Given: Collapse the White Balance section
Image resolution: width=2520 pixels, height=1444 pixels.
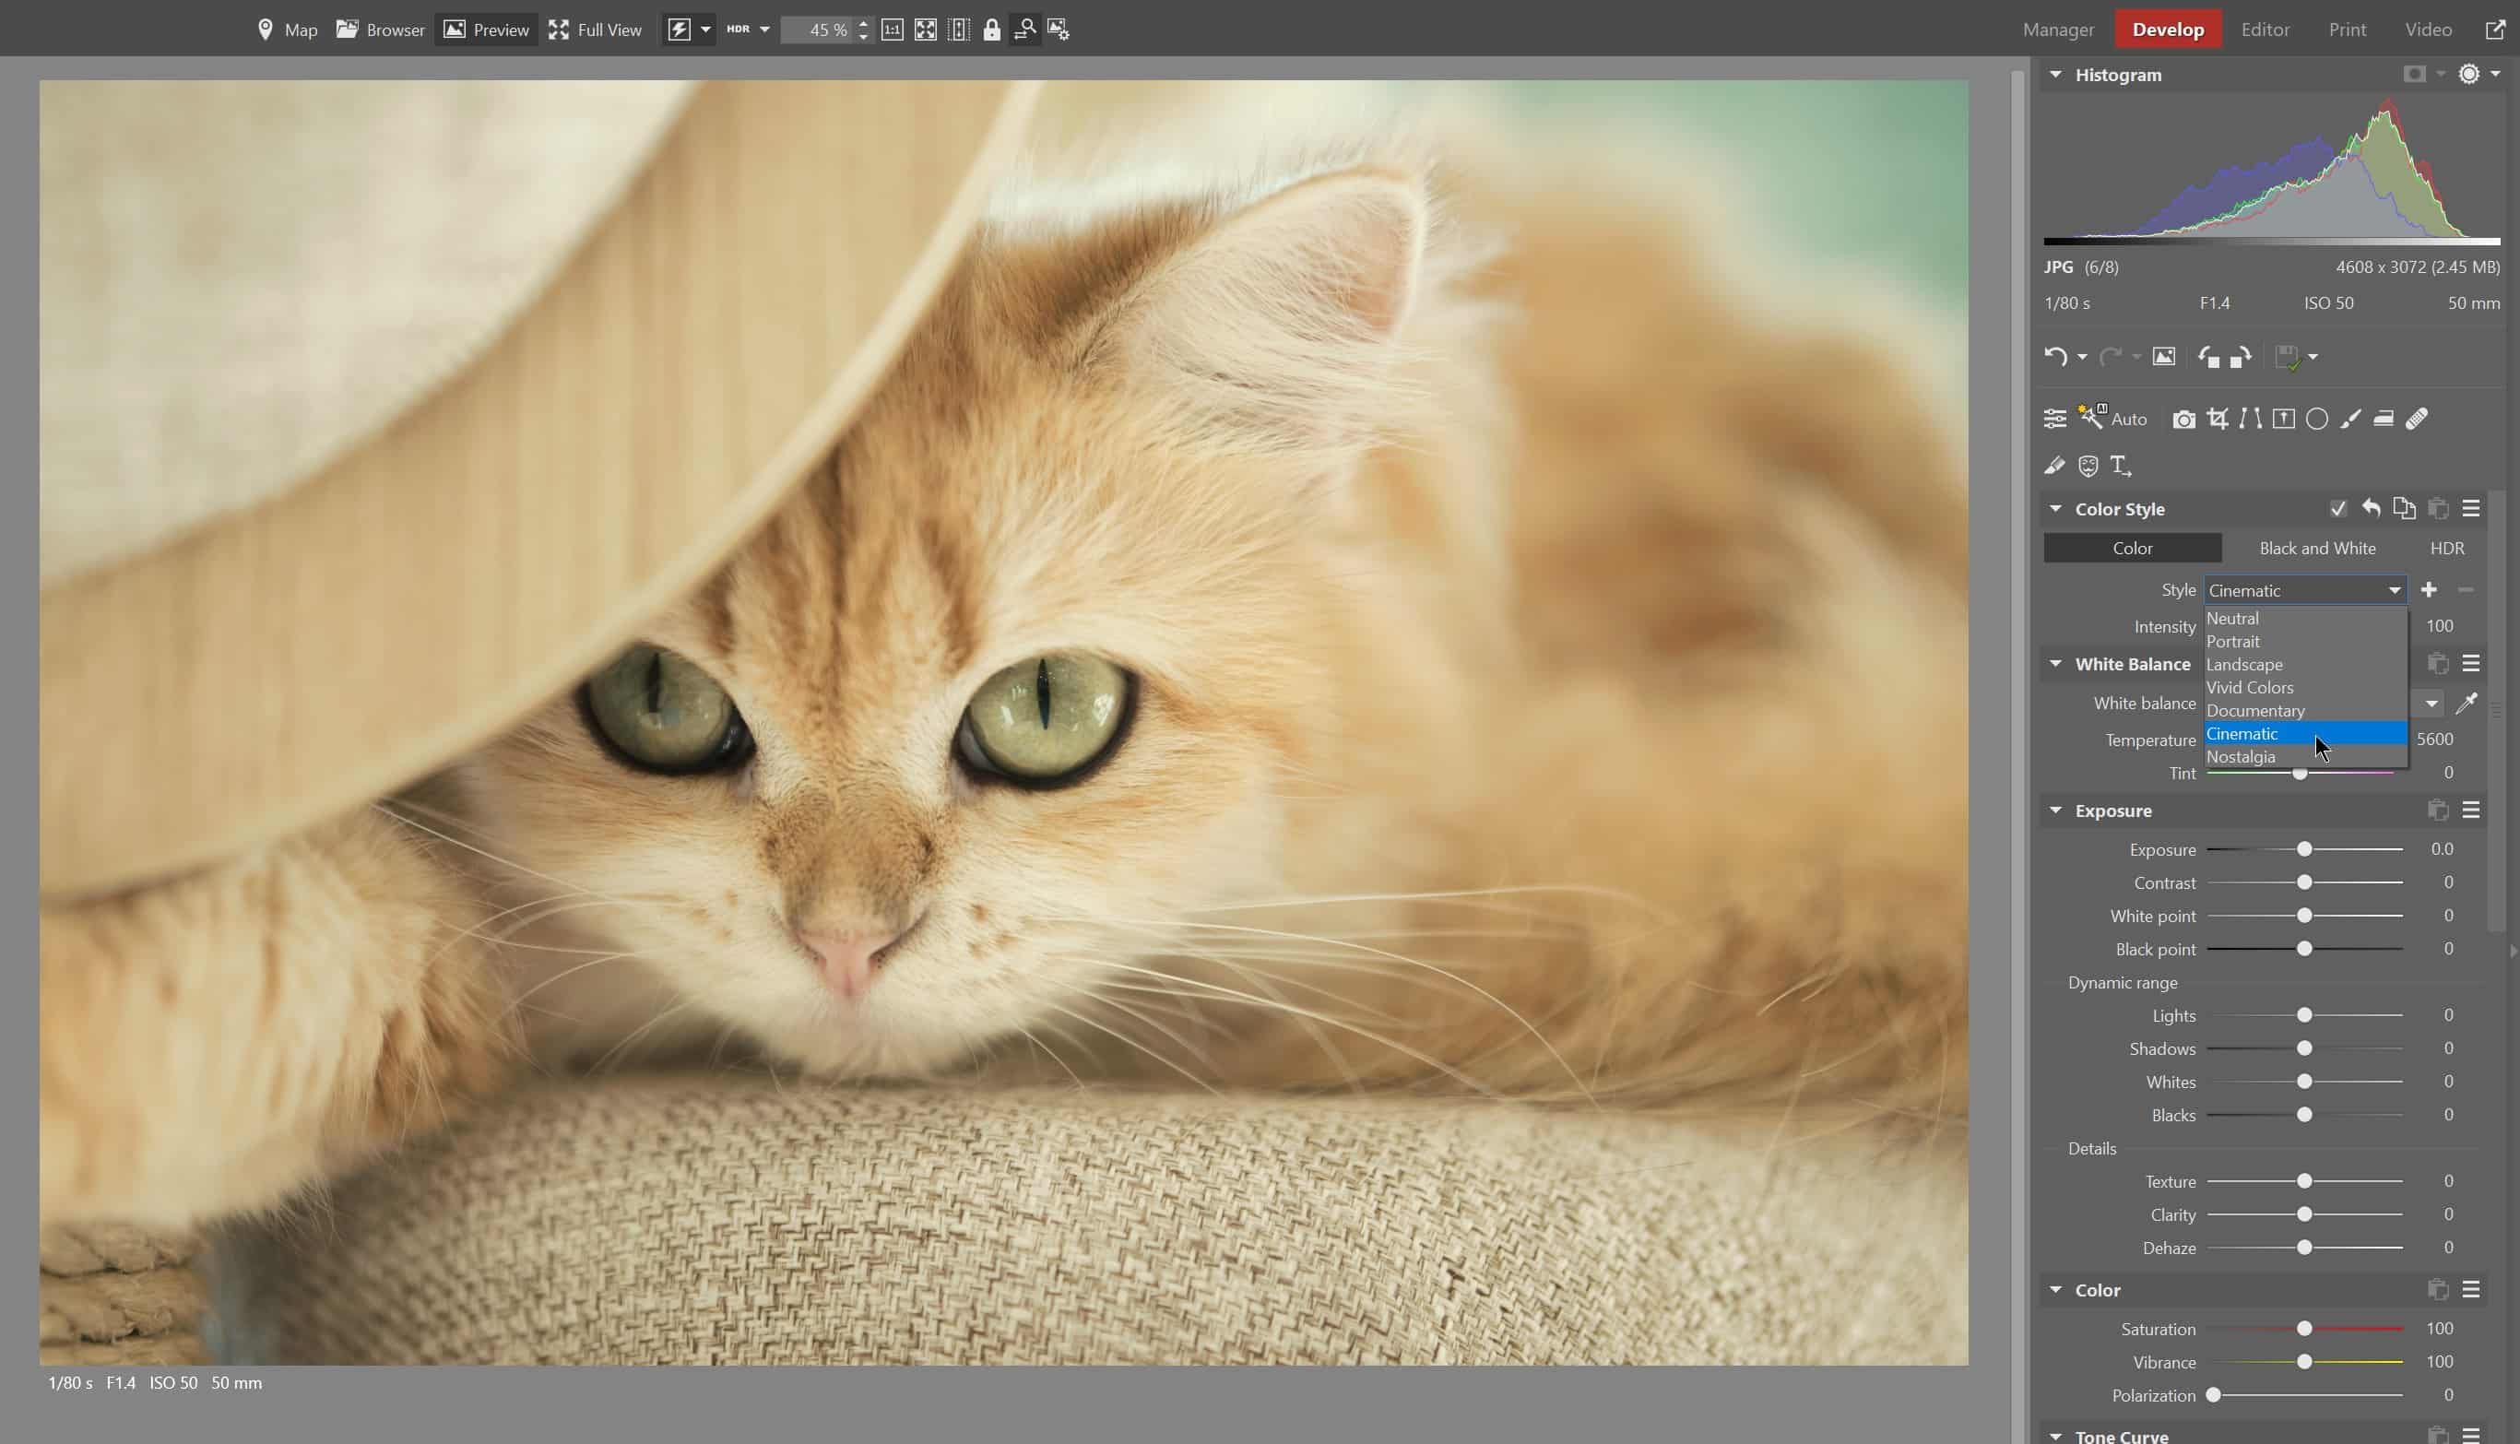Looking at the screenshot, I should [2056, 664].
